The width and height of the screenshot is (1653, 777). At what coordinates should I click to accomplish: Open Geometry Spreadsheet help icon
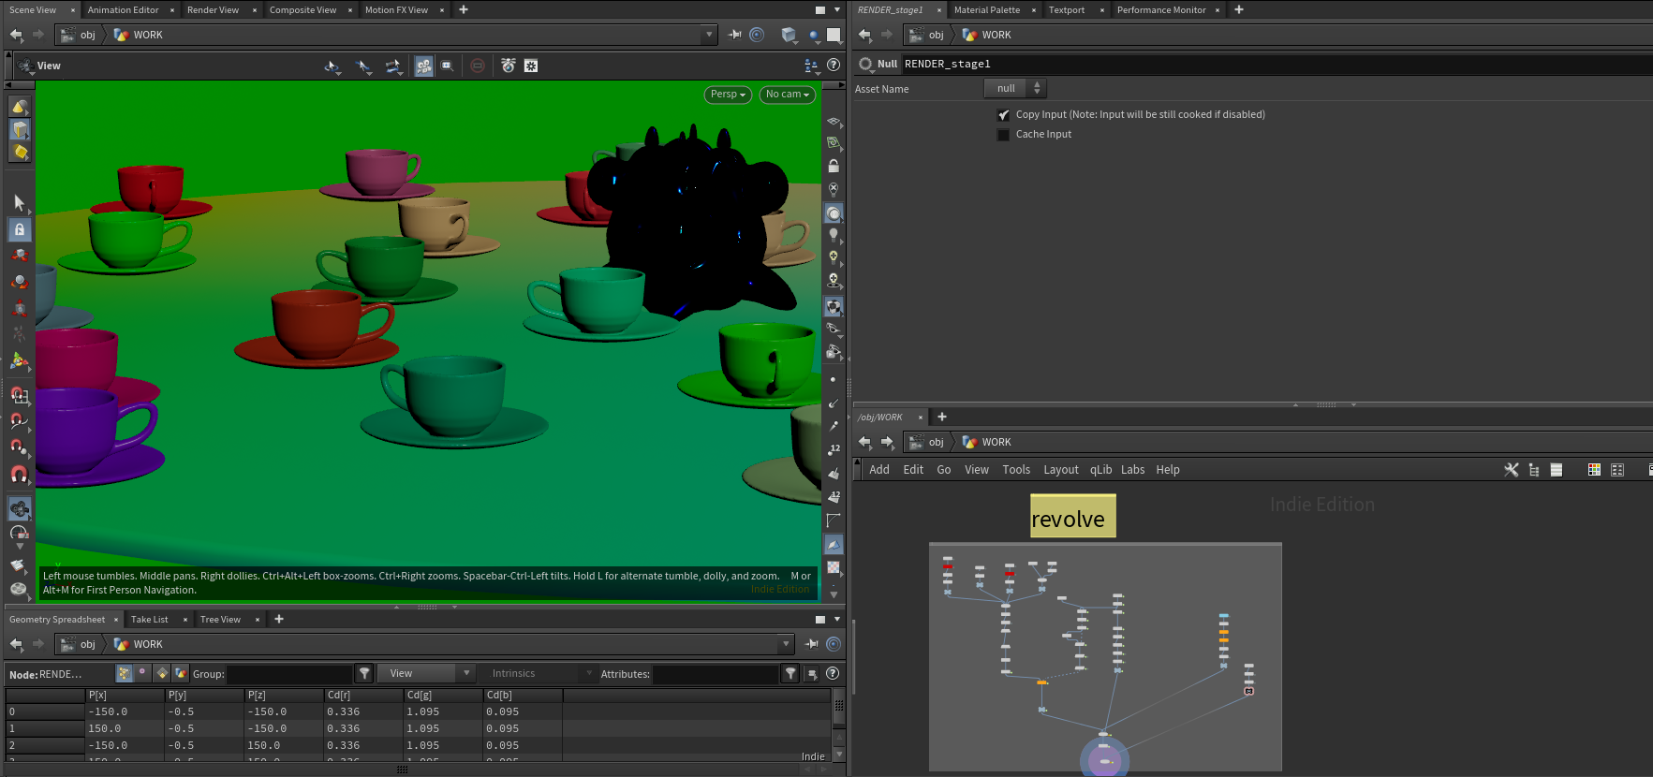pos(833,674)
